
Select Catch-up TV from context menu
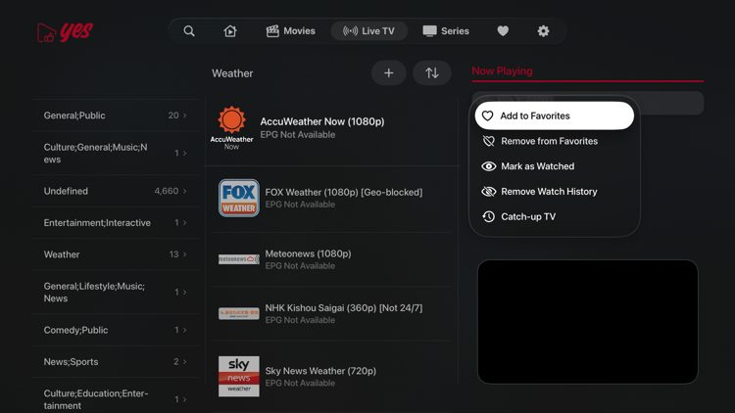528,217
